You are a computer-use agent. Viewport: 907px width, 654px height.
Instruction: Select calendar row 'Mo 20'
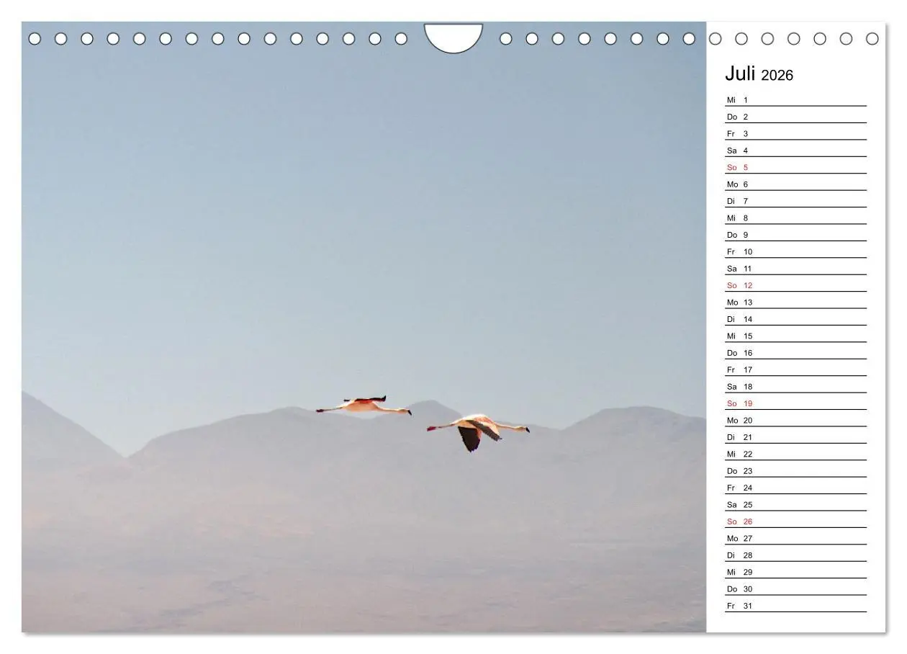pos(795,420)
